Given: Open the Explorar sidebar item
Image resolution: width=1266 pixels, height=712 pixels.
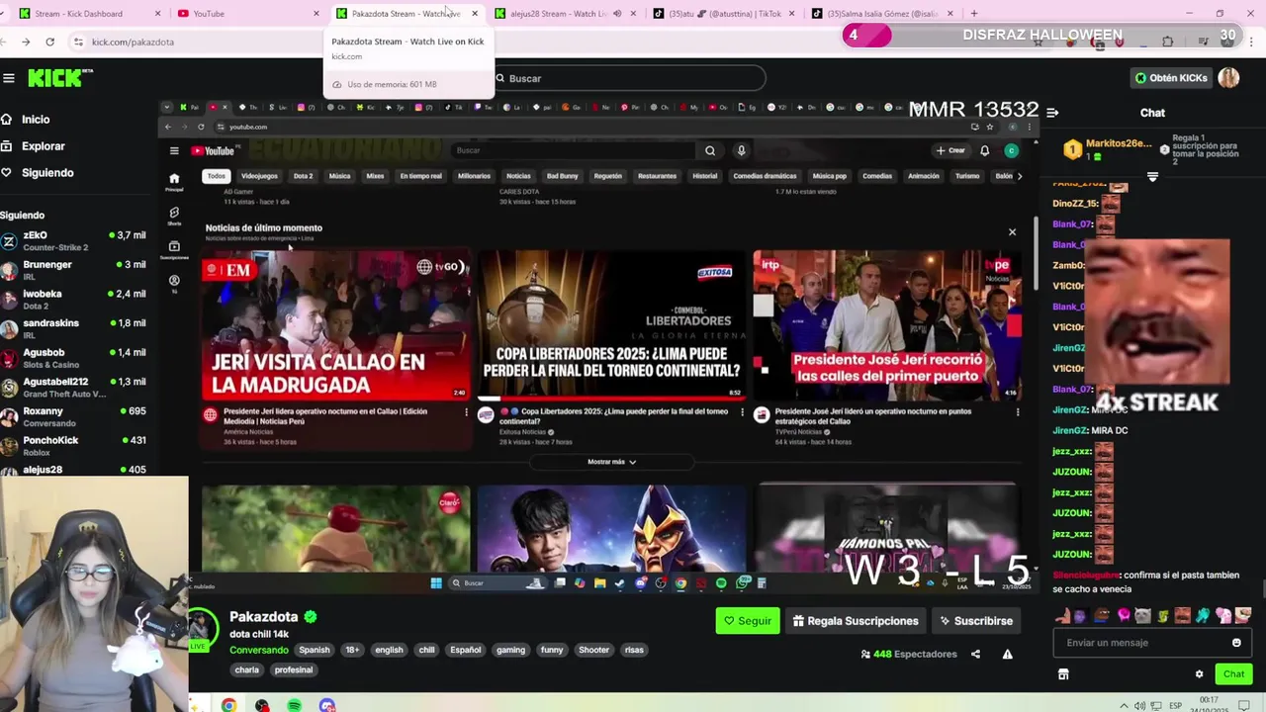Looking at the screenshot, I should (x=44, y=145).
